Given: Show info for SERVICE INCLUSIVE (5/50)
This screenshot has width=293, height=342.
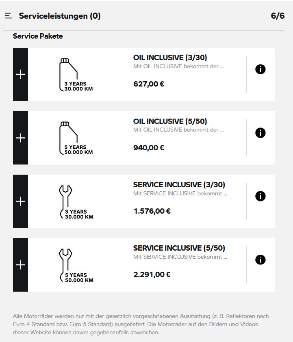Looking at the screenshot, I should 260,260.
